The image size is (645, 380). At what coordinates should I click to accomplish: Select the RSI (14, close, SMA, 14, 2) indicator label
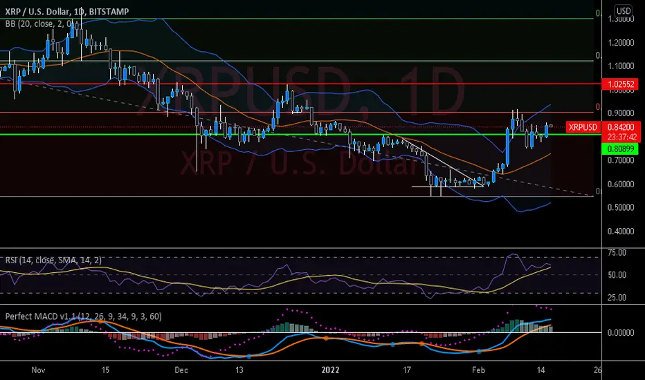click(x=53, y=260)
